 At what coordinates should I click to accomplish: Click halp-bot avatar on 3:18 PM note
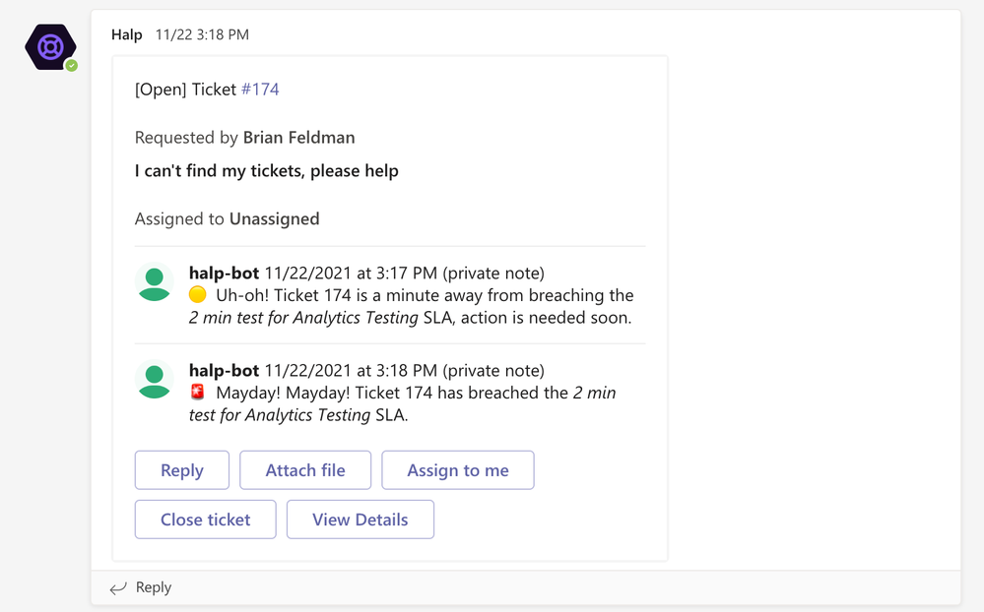pos(155,380)
